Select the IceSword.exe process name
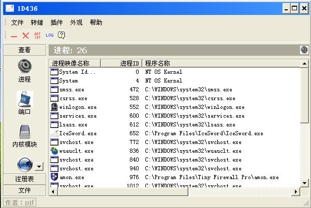Image resolution: width=311 pixels, height=208 pixels. [x=78, y=133]
